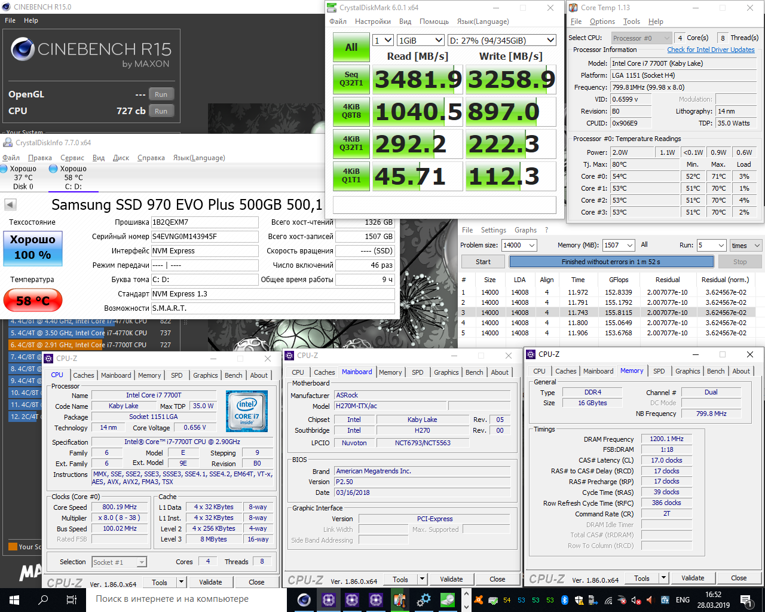
Task: Click the CrystalDiskInfo title bar icon
Action: [x=8, y=143]
